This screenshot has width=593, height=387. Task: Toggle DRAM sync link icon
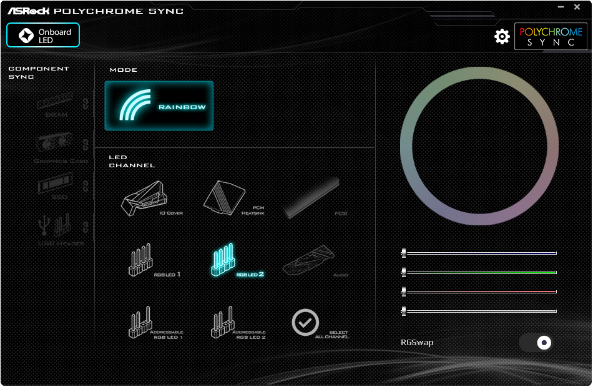(x=86, y=103)
